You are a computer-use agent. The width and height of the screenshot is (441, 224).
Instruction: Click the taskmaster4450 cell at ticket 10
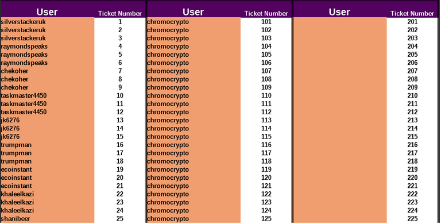click(47, 96)
